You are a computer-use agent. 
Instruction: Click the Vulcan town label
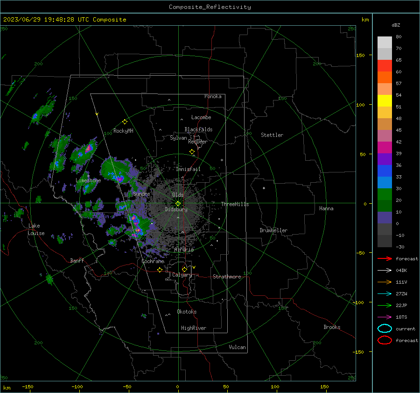coord(237,347)
